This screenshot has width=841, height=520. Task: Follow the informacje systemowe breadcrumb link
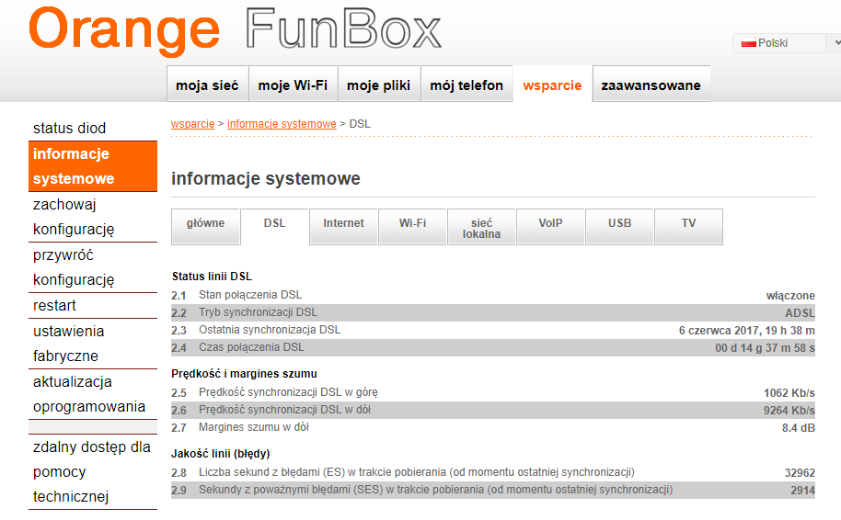click(x=282, y=124)
